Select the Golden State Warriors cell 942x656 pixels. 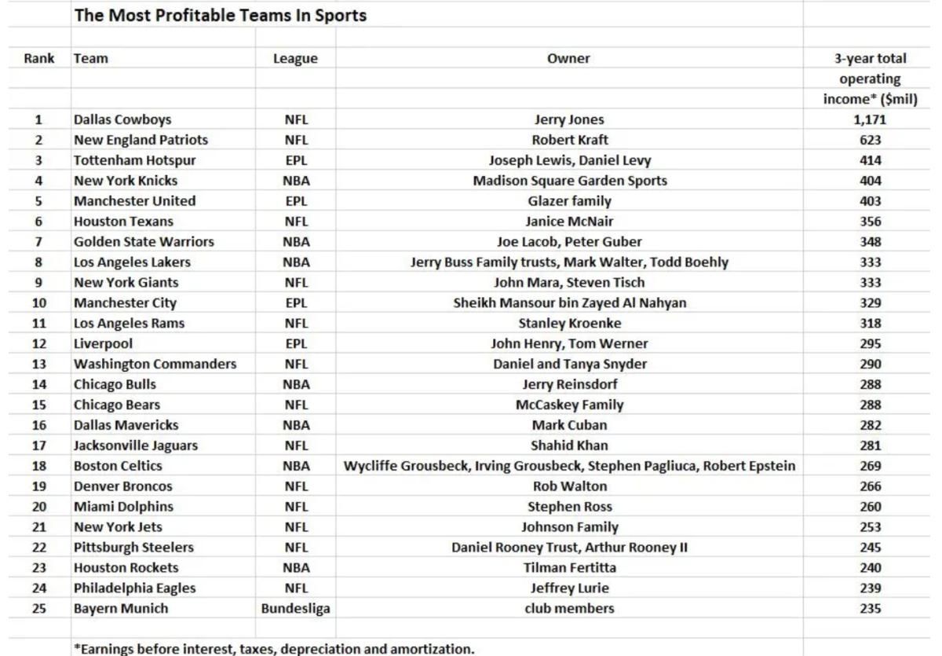[x=144, y=242]
